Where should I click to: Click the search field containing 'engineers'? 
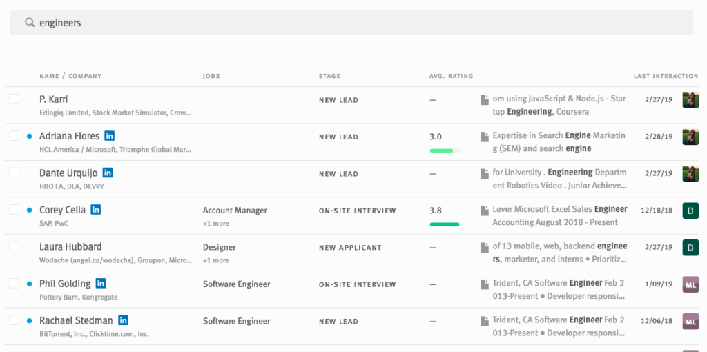(351, 23)
